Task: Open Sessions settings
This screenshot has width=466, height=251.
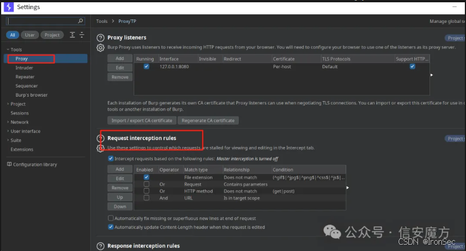Action: click(x=19, y=113)
